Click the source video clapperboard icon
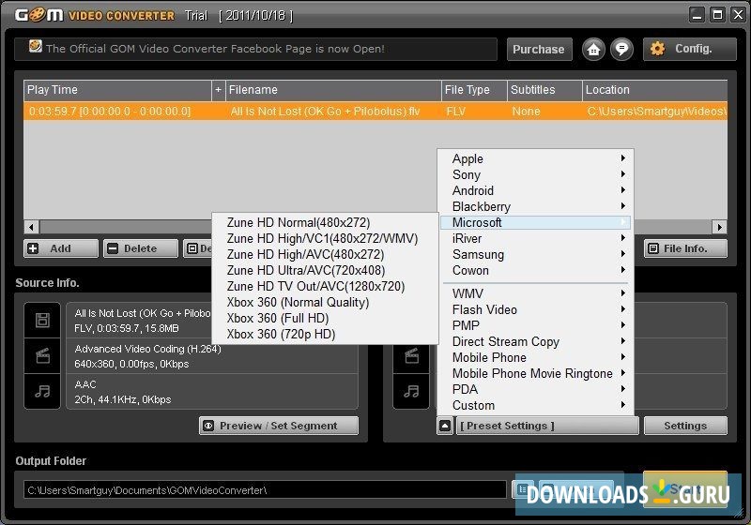The image size is (751, 525). (x=42, y=355)
